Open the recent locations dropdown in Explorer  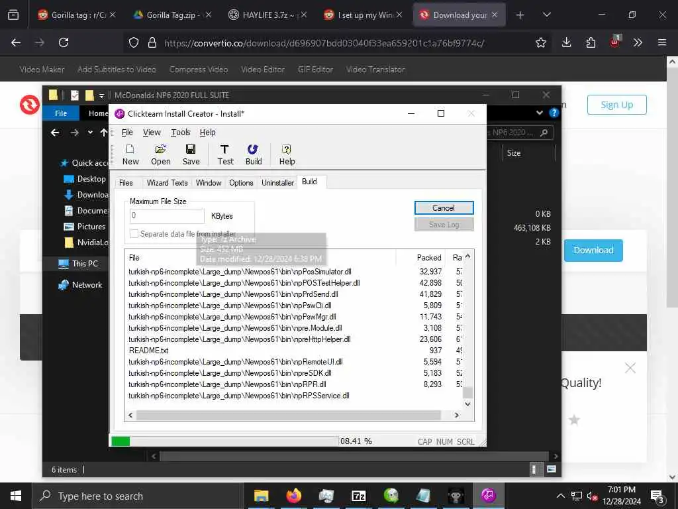90,133
